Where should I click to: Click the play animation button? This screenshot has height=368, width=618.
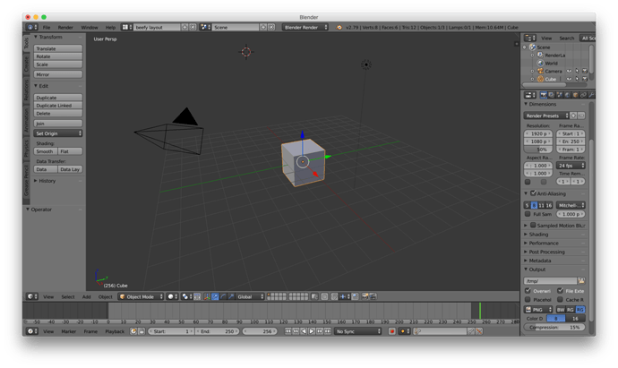(312, 331)
